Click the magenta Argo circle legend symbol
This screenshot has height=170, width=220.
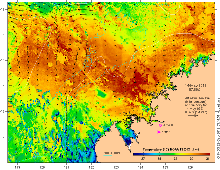(160, 125)
